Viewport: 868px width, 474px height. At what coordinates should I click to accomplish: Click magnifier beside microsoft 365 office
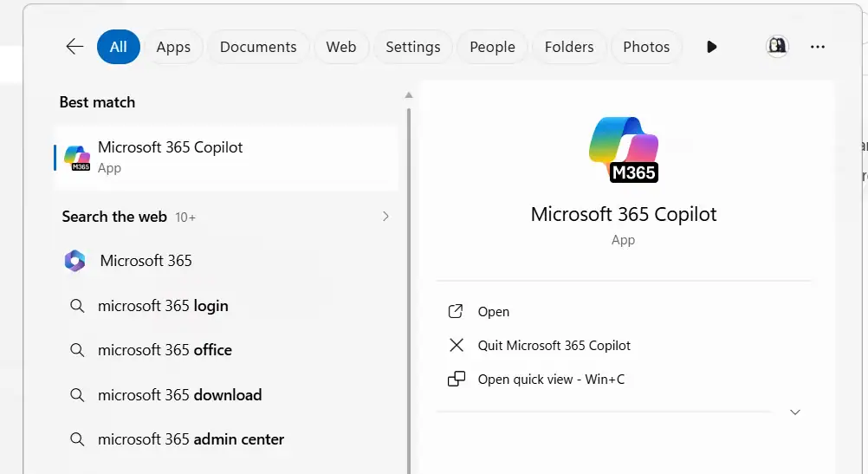point(77,350)
